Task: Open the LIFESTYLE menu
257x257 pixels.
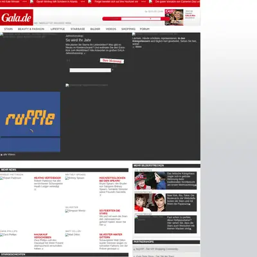Action: [x=58, y=29]
